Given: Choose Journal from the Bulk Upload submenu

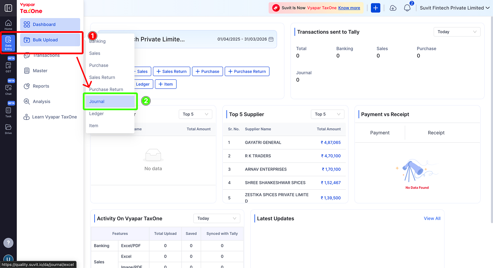Looking at the screenshot, I should point(110,102).
